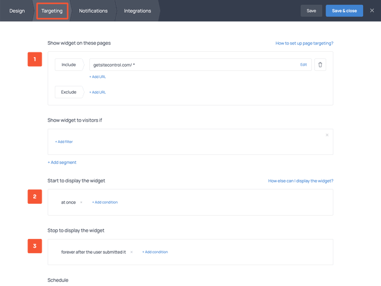This screenshot has width=381, height=286.
Task: Click the getsitecontrol.com URL input field
Action: pos(190,64)
